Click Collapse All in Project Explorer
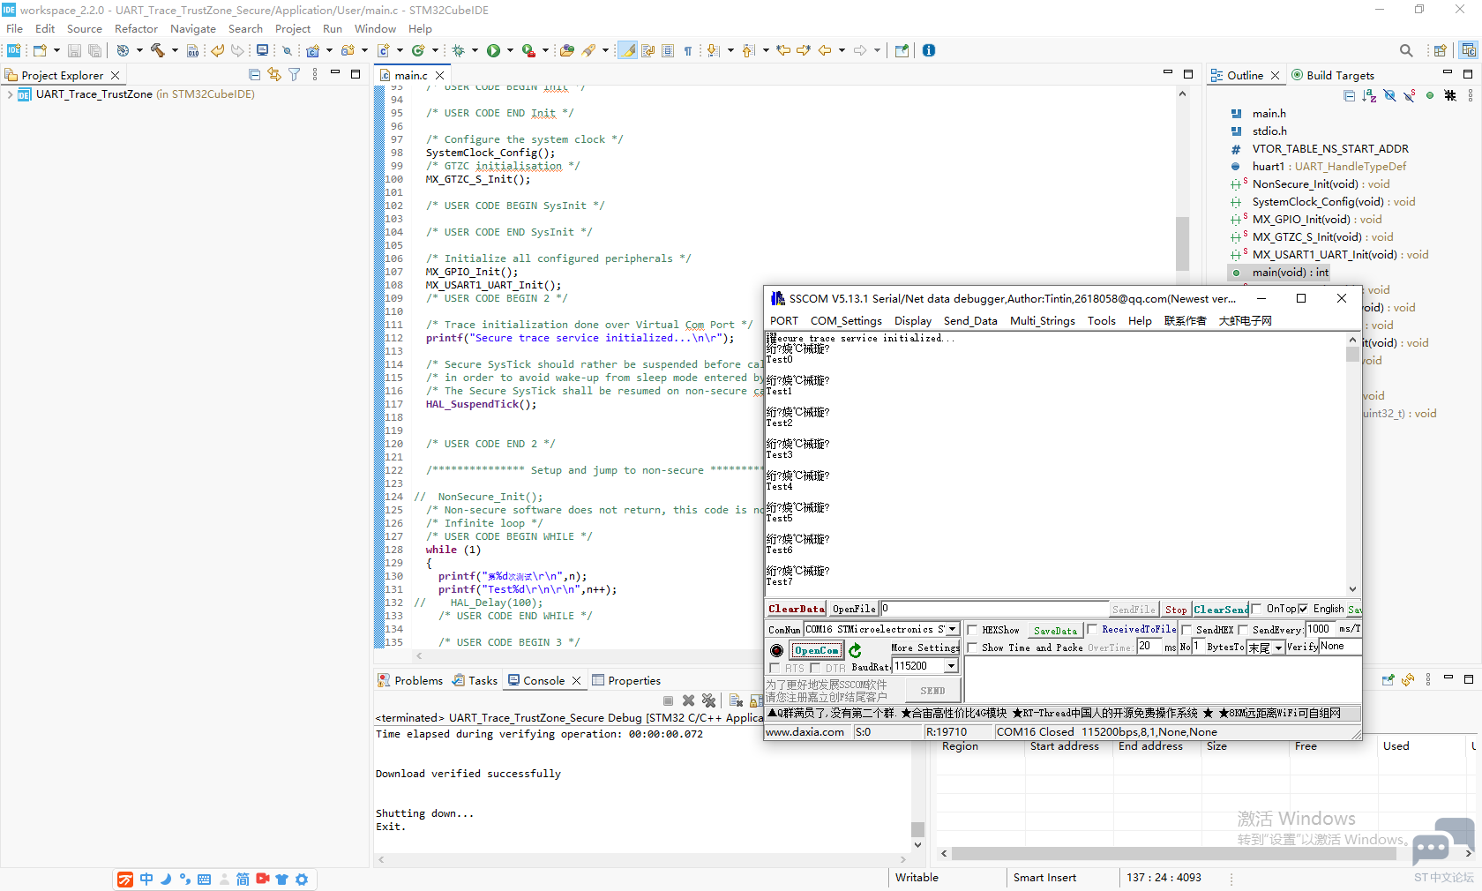Image resolution: width=1482 pixels, height=891 pixels. click(x=255, y=75)
